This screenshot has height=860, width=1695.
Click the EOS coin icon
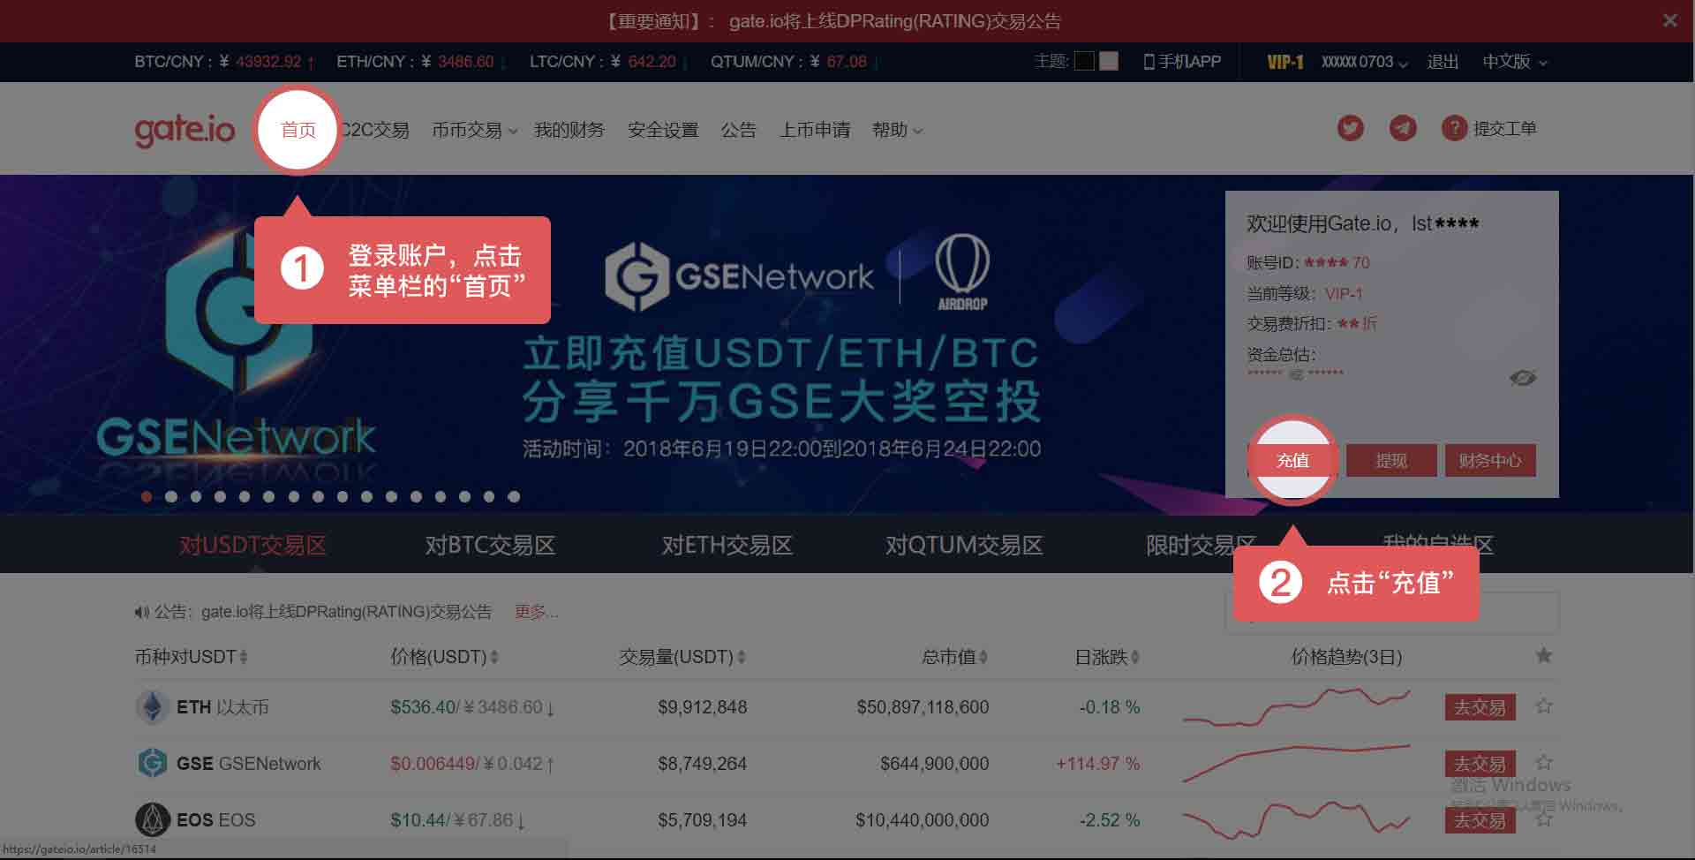coord(153,819)
